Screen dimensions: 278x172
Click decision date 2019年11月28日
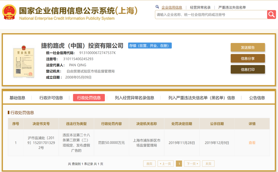coord(182,143)
